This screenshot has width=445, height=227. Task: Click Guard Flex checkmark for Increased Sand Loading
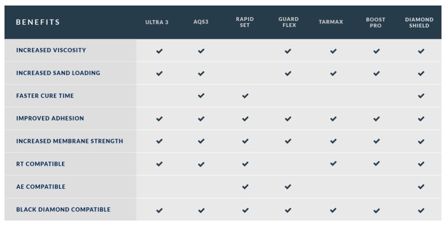pyautogui.click(x=288, y=74)
